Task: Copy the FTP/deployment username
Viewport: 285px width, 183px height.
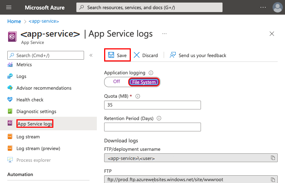Action: coord(273,158)
